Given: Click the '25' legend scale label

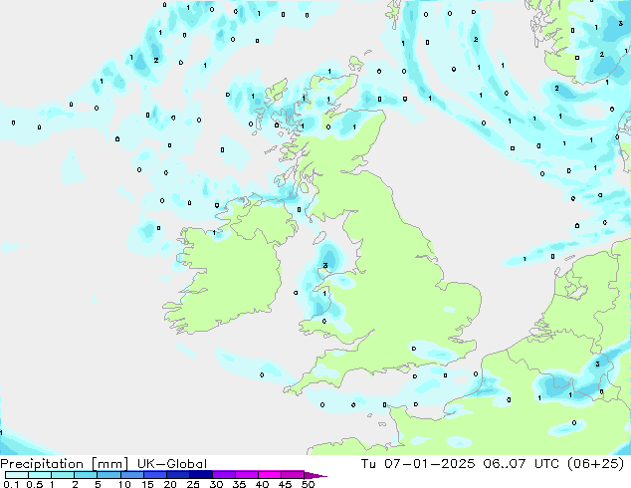Looking at the screenshot, I should click(x=193, y=484).
